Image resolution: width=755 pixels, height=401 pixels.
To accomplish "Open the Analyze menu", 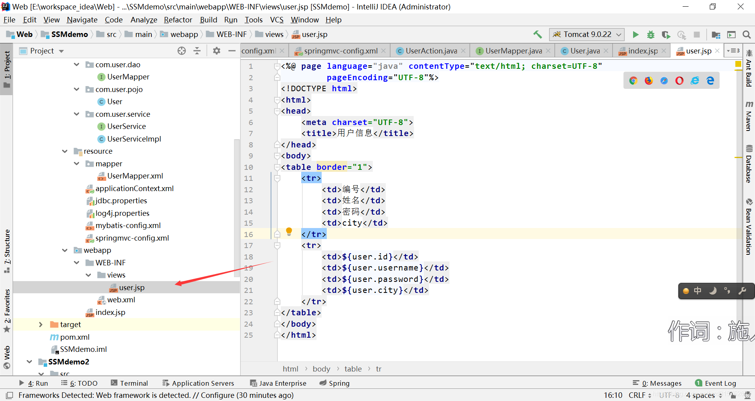I will [144, 20].
